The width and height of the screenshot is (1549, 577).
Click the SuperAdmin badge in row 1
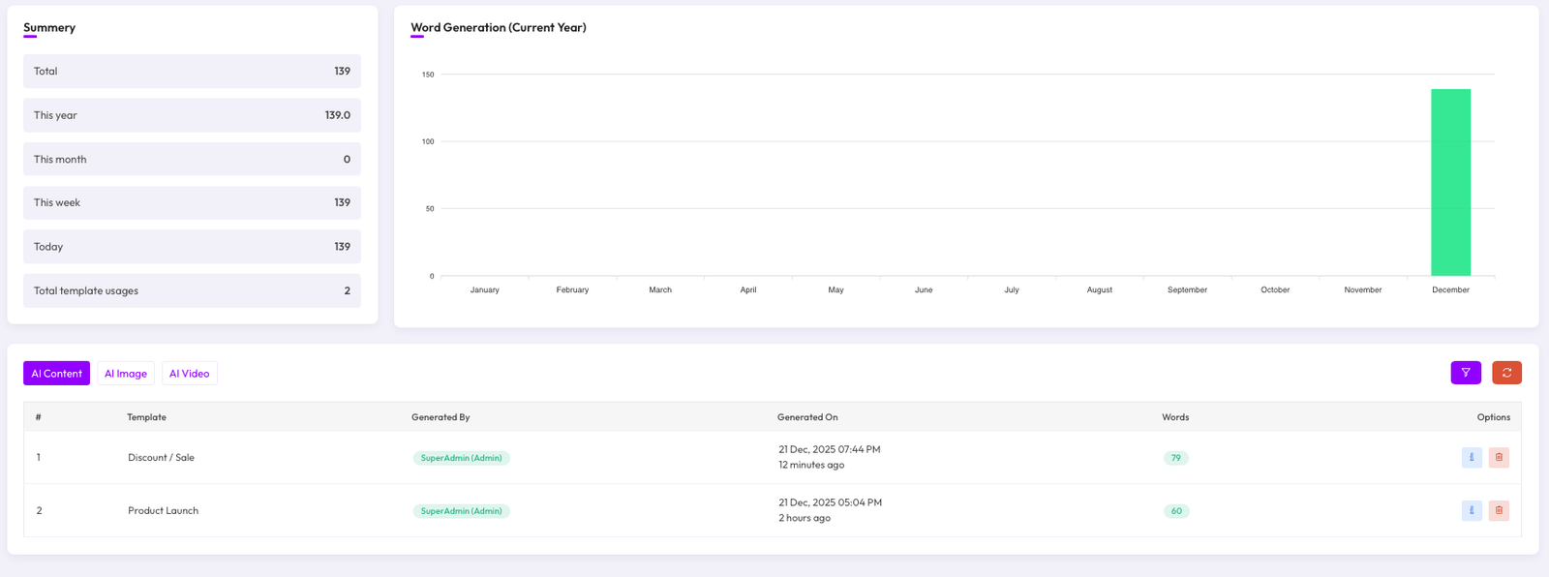(461, 458)
